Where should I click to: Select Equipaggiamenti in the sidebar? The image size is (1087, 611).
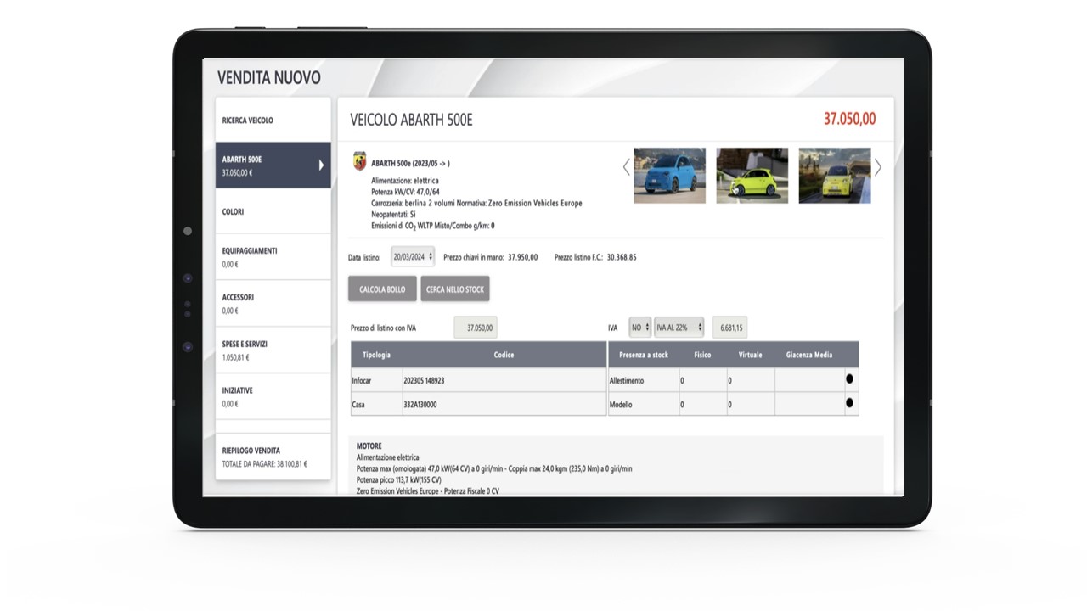click(x=273, y=256)
